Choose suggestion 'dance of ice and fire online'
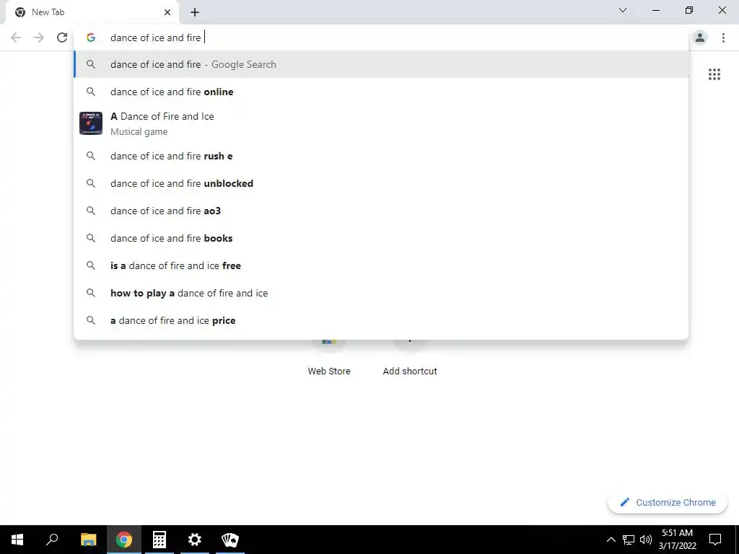 pos(381,92)
